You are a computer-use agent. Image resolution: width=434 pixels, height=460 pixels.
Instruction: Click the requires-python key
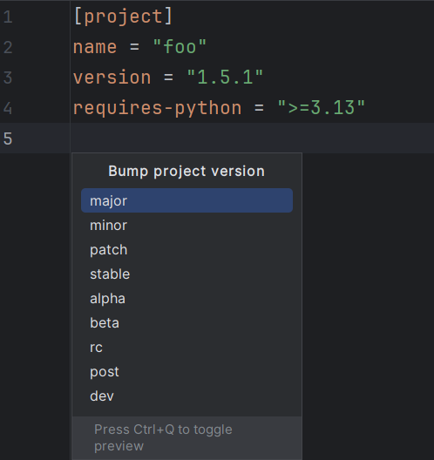[x=157, y=108]
